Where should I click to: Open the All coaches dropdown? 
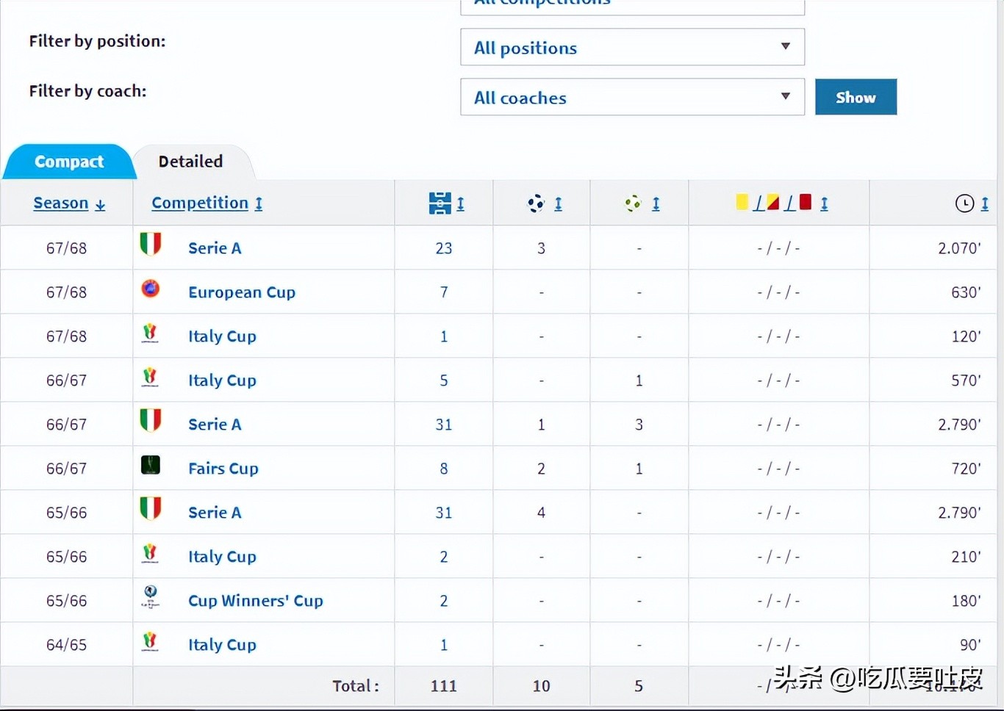[x=632, y=98]
